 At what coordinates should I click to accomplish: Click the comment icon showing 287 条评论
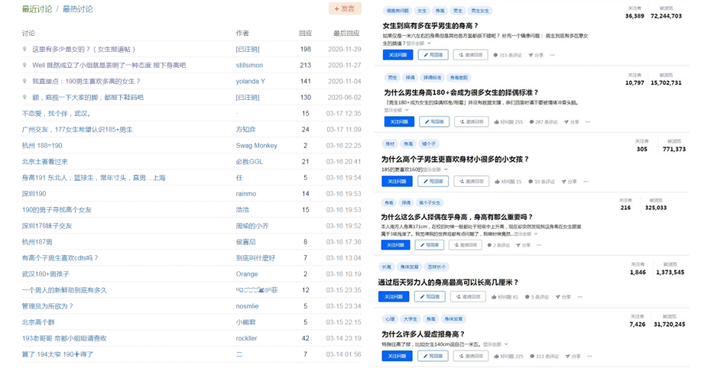click(531, 121)
